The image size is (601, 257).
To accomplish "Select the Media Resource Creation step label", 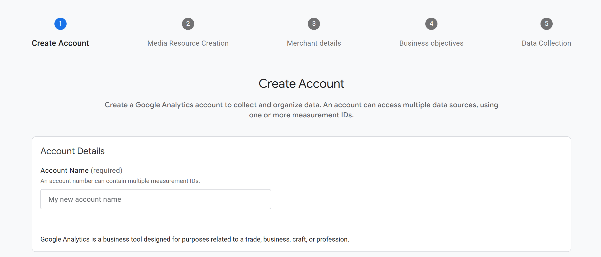I will click(188, 43).
